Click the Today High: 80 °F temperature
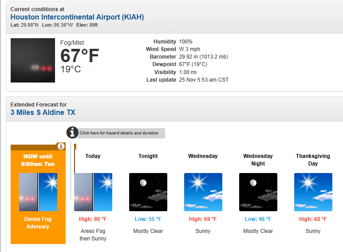The height and width of the screenshot is (252, 343). point(93,219)
